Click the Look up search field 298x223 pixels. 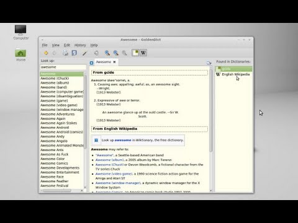pos(63,67)
